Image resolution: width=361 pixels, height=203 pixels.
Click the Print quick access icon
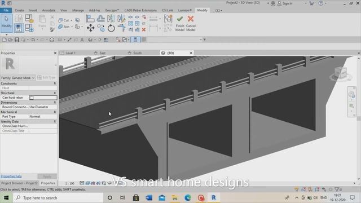click(52, 39)
